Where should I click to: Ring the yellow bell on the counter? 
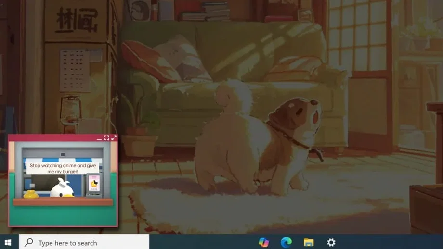31,194
